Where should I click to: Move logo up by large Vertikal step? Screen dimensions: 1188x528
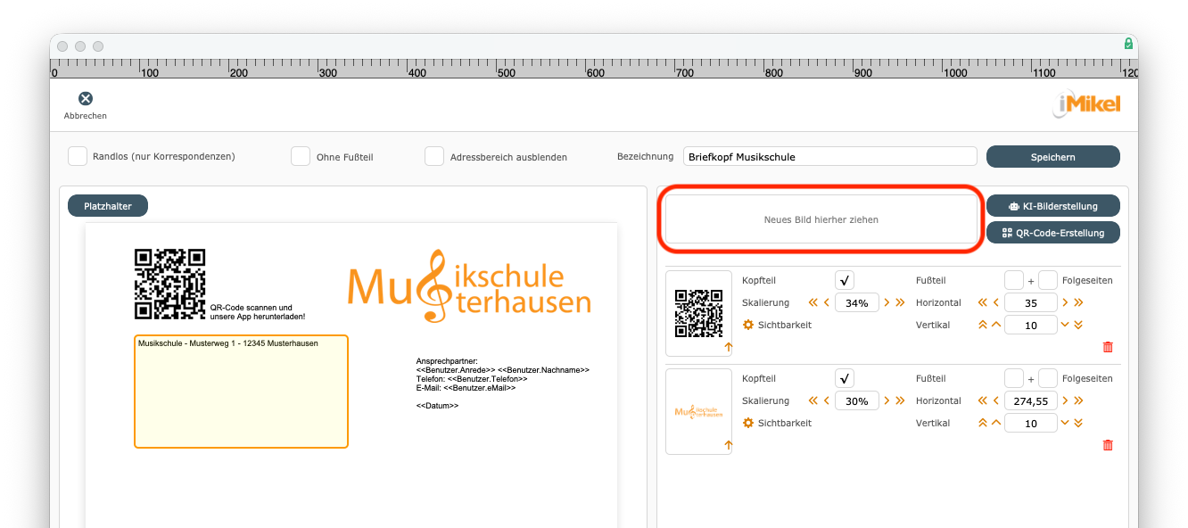tap(983, 423)
